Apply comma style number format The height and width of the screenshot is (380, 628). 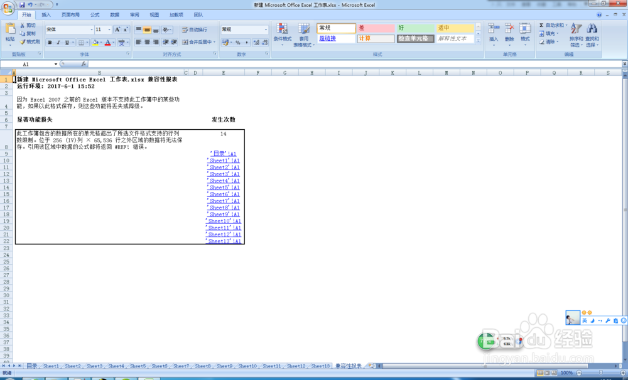point(246,43)
